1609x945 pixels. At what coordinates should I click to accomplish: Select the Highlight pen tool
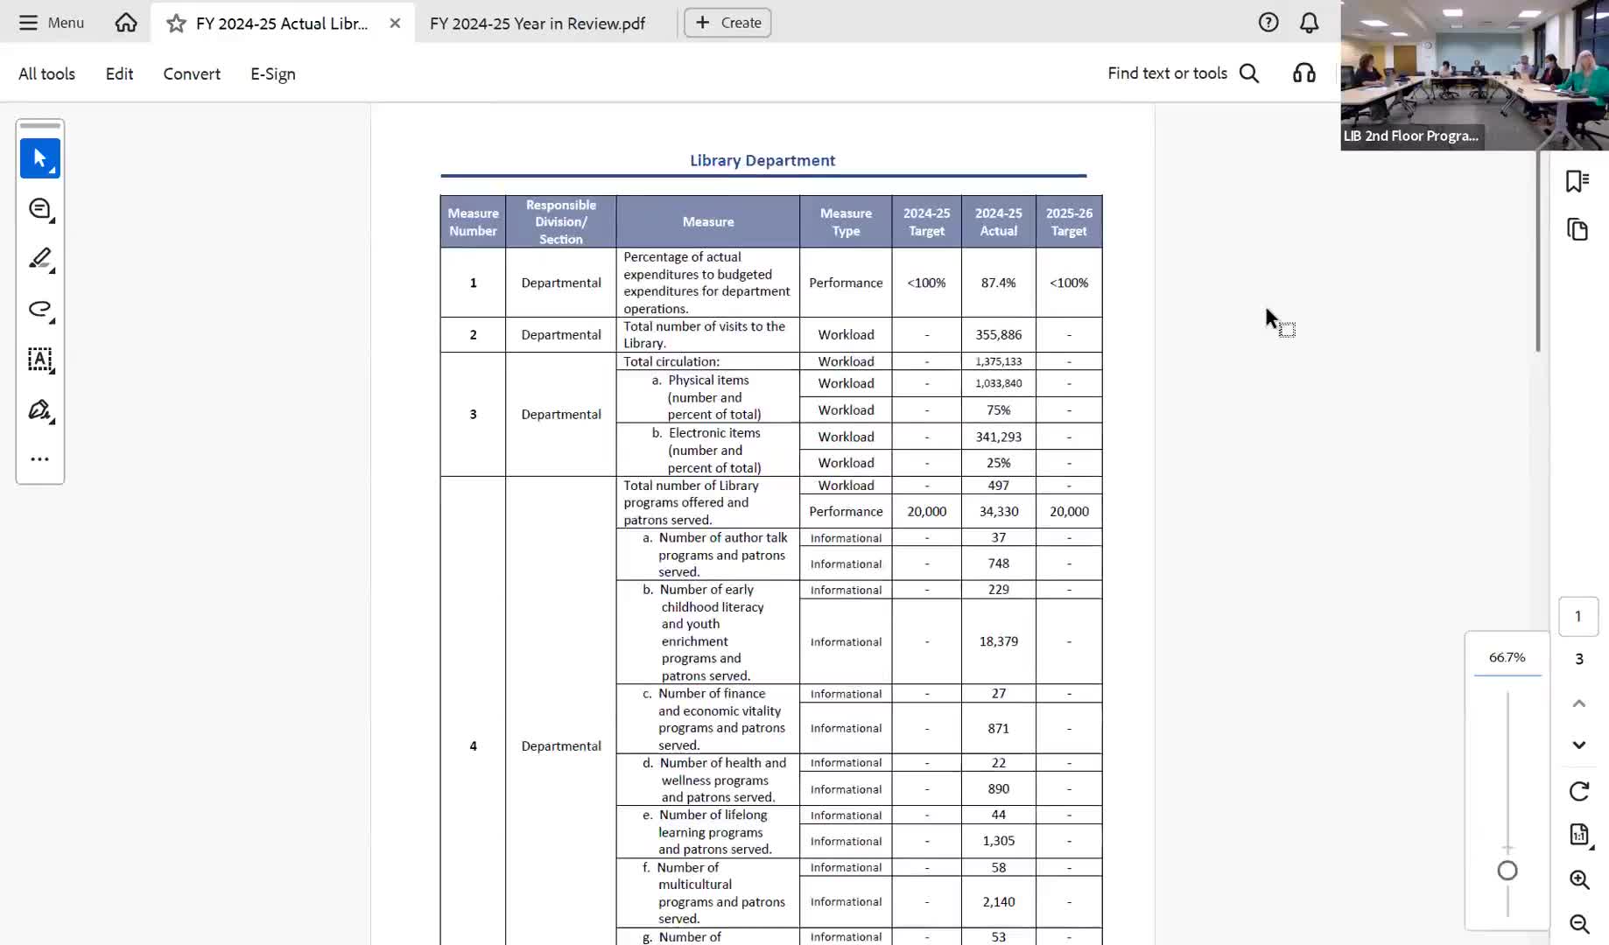click(40, 259)
